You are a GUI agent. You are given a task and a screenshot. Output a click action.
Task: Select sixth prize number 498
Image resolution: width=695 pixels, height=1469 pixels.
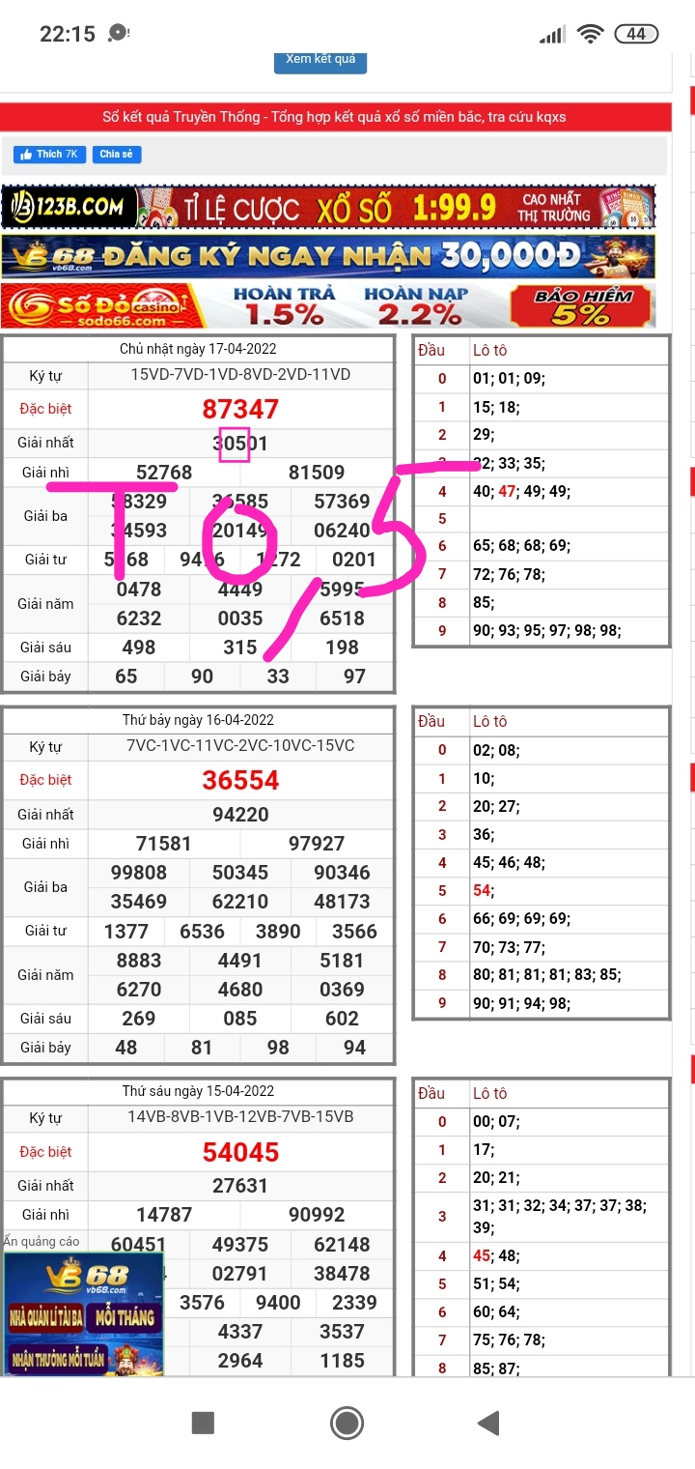point(139,648)
